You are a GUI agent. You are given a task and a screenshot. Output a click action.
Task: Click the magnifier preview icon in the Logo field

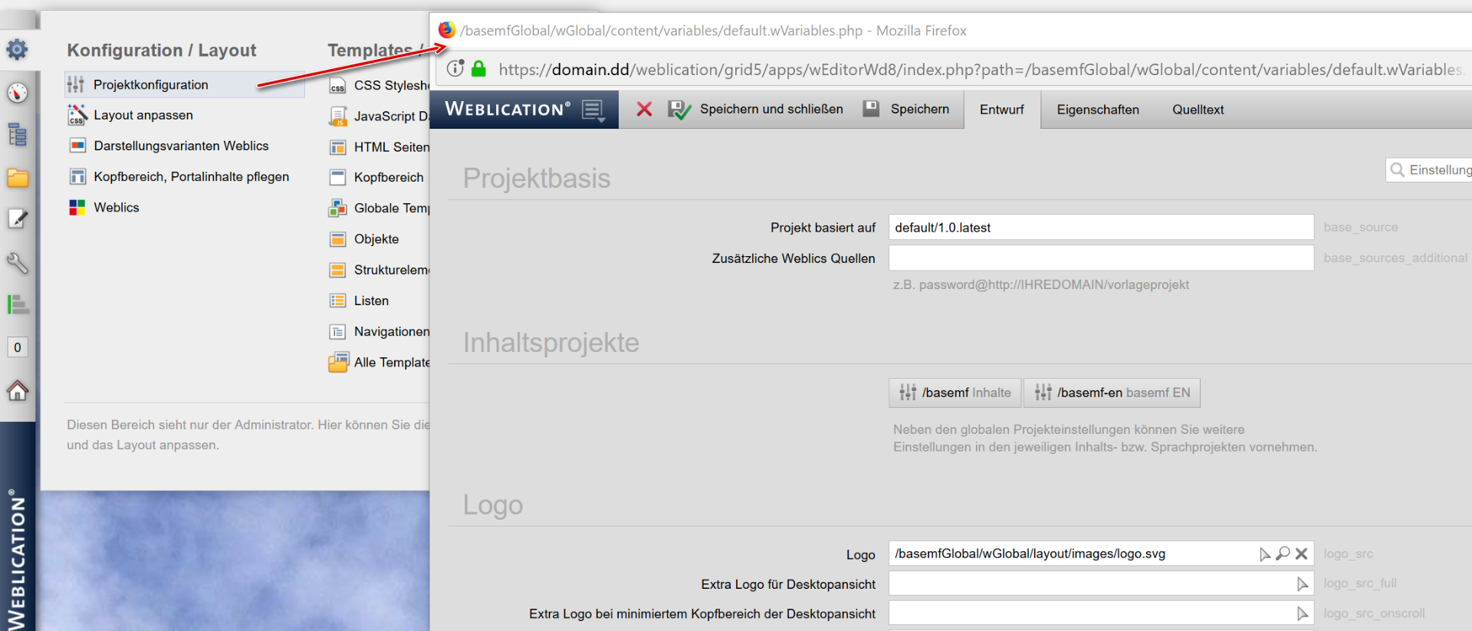pyautogui.click(x=1283, y=554)
